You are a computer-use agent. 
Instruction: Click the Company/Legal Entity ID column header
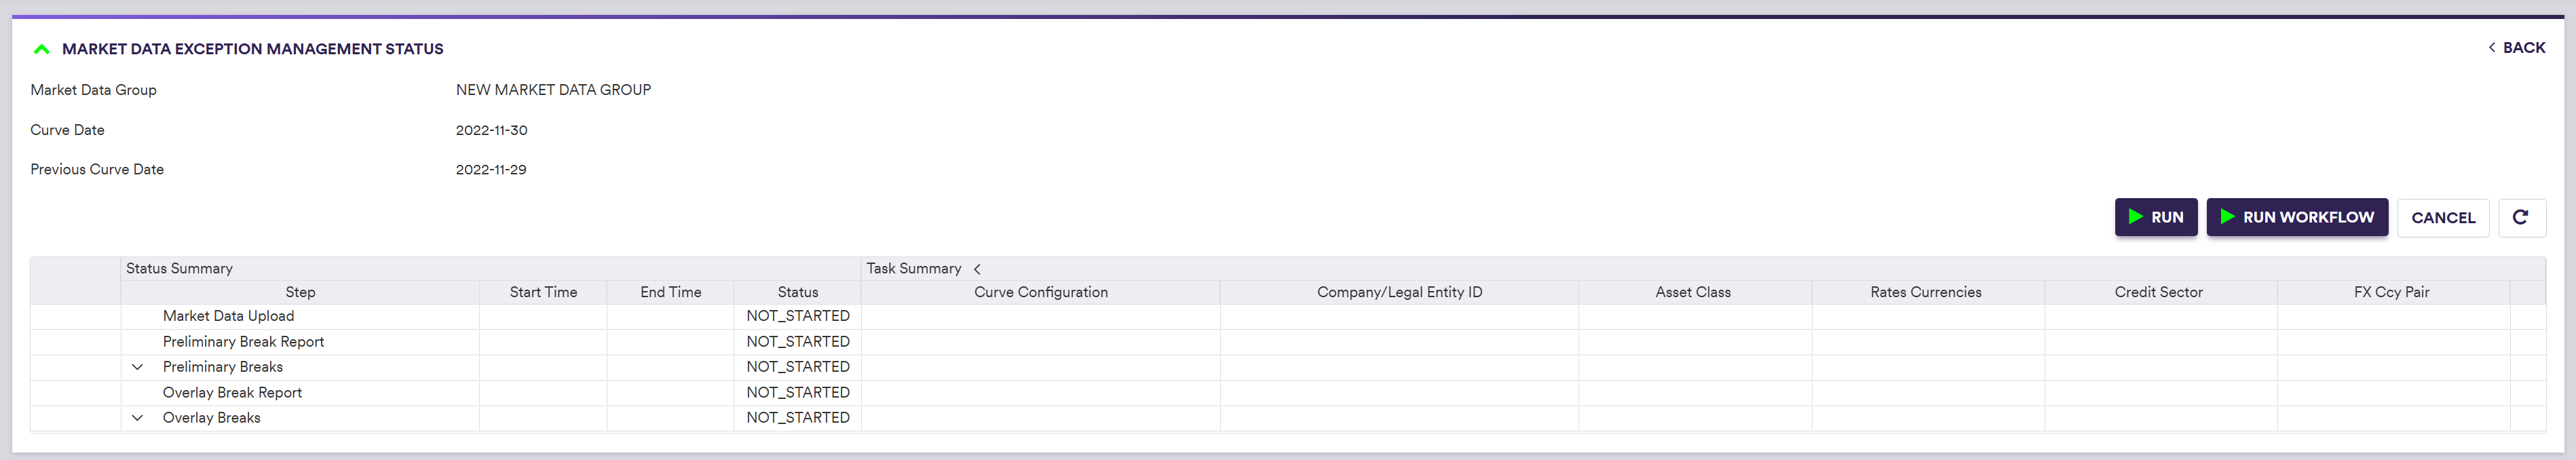click(x=1399, y=292)
